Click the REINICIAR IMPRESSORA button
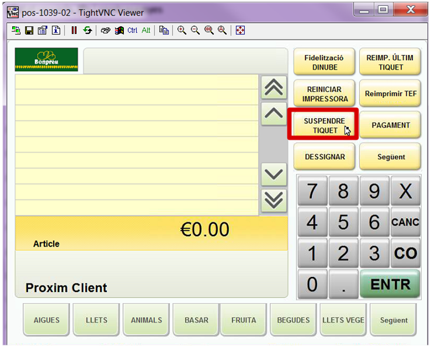 click(x=325, y=94)
